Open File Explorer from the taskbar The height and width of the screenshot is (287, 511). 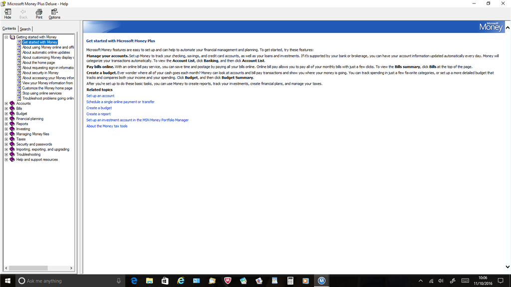(x=150, y=281)
